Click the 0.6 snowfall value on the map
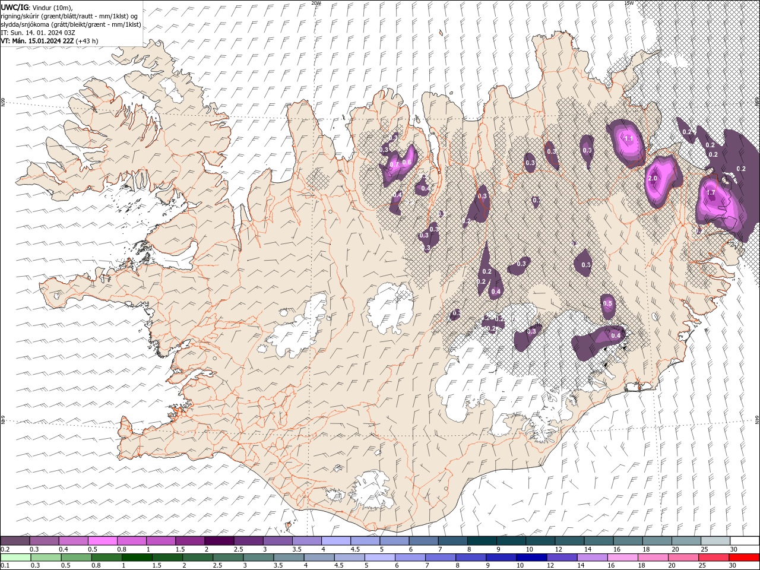The width and height of the screenshot is (760, 570). click(407, 162)
